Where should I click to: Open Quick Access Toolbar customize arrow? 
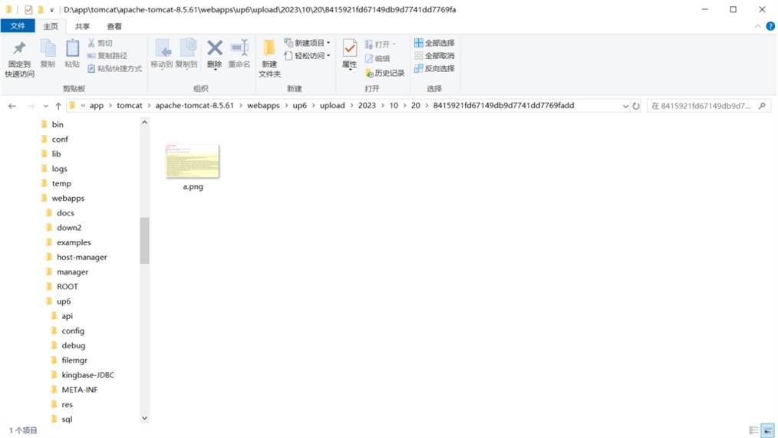51,9
